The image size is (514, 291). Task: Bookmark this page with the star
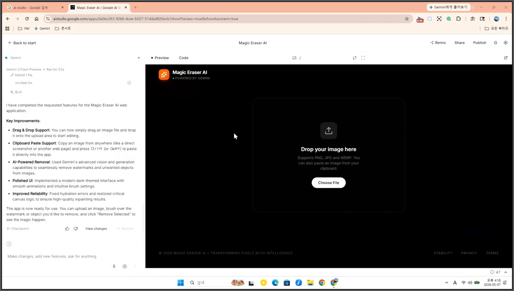pyautogui.click(x=407, y=19)
